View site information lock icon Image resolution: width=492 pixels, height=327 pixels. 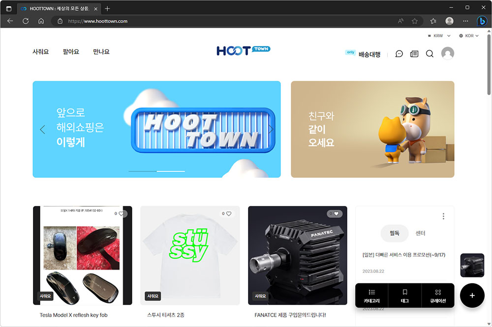[60, 21]
